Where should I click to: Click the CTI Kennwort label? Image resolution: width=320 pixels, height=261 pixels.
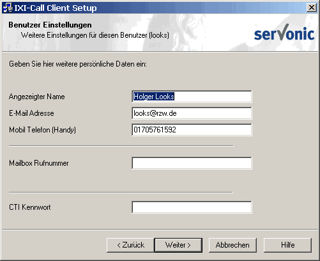(x=30, y=207)
